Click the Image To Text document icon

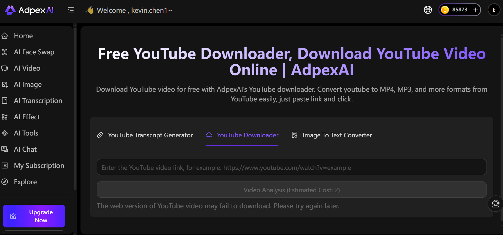pyautogui.click(x=295, y=135)
